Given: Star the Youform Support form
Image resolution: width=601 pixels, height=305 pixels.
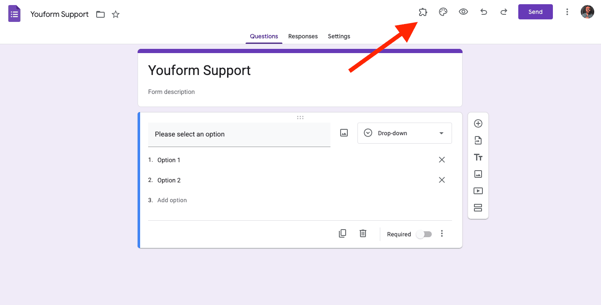Looking at the screenshot, I should pyautogui.click(x=115, y=14).
